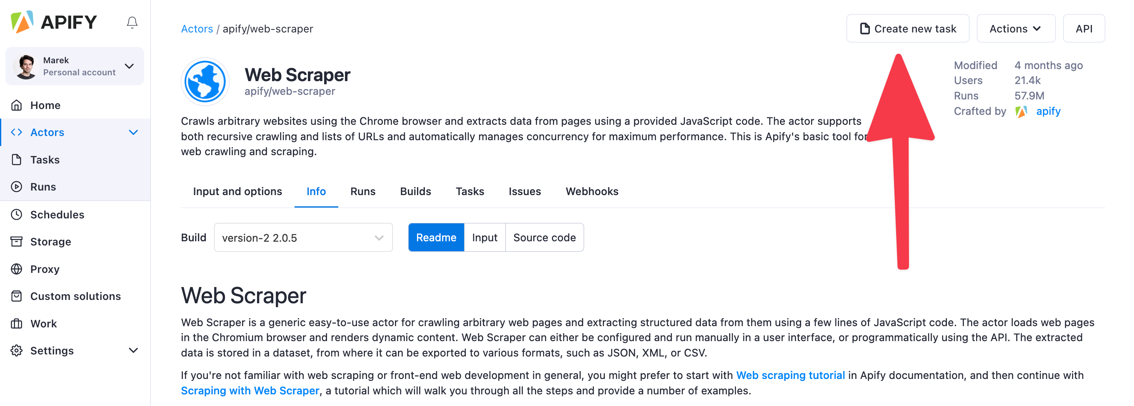Select the Readme view toggle

[x=436, y=238]
